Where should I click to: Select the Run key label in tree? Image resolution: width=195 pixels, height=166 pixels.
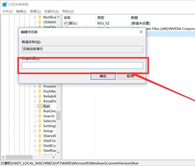[x=47, y=106]
